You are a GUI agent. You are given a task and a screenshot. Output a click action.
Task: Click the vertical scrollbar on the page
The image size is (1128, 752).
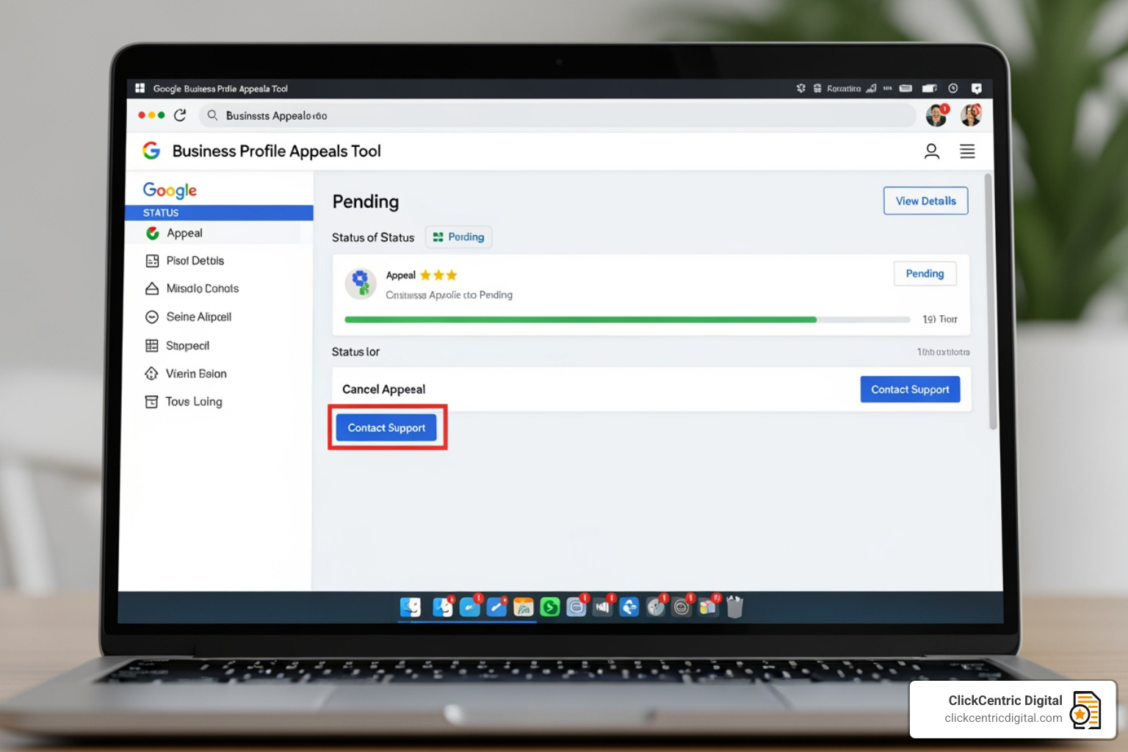point(993,301)
